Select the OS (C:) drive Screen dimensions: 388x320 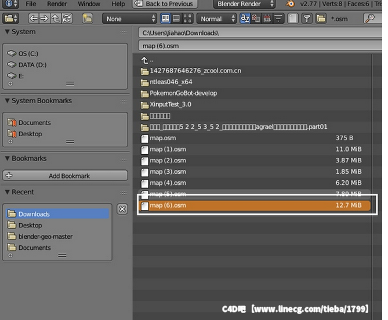click(65, 54)
